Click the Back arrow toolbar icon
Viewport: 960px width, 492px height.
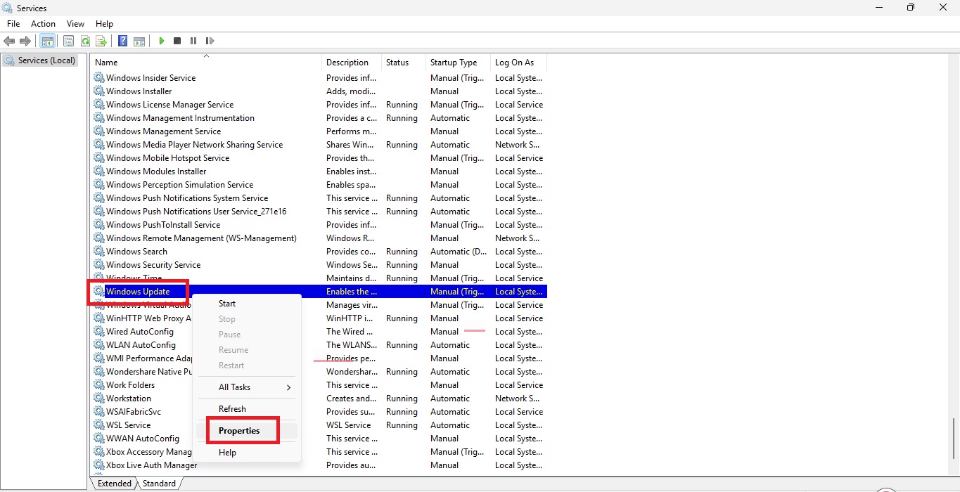9,41
